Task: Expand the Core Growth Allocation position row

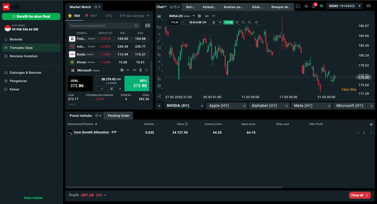Action: click(x=371, y=133)
